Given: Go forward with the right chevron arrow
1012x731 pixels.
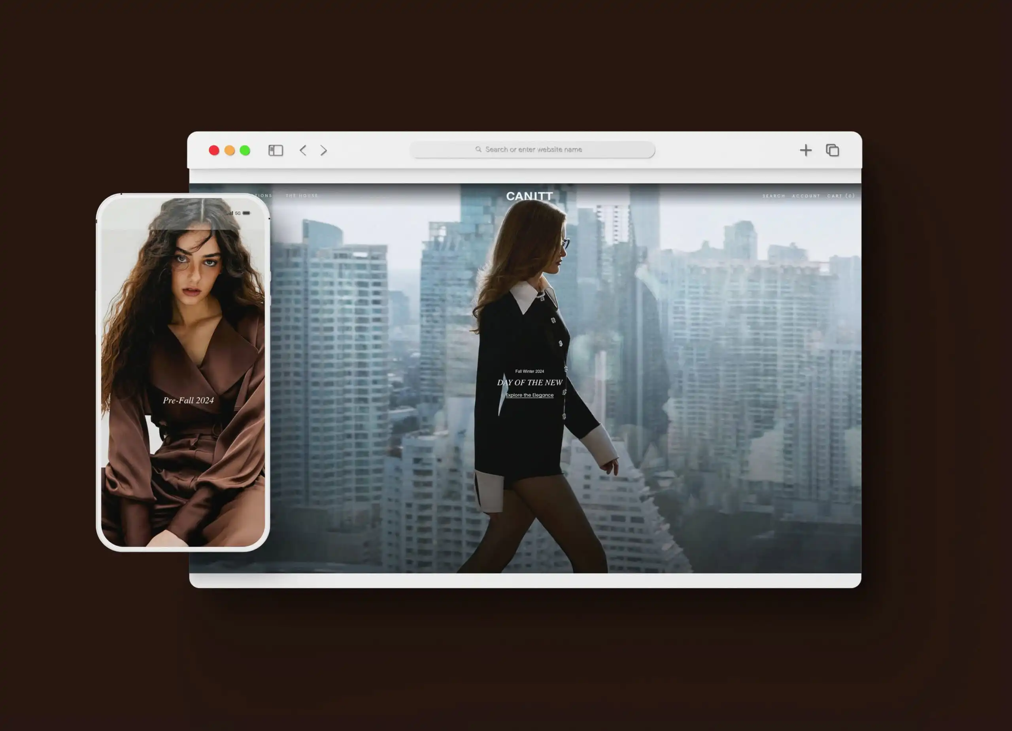Looking at the screenshot, I should click(x=323, y=150).
